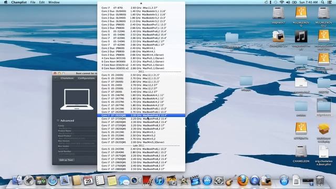Choose 6 Core Xeon (W3680) 3.33 GHz MacPro5,1

141,61
